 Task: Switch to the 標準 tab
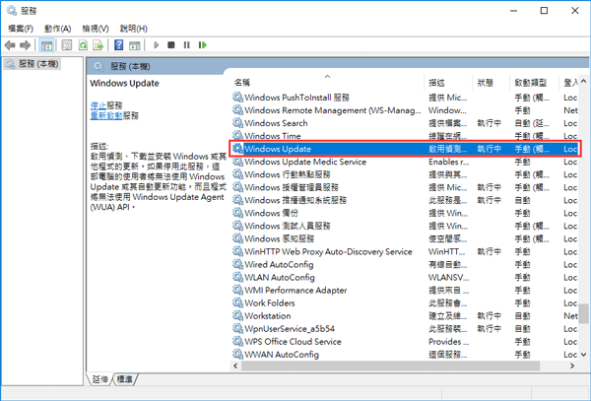point(125,379)
